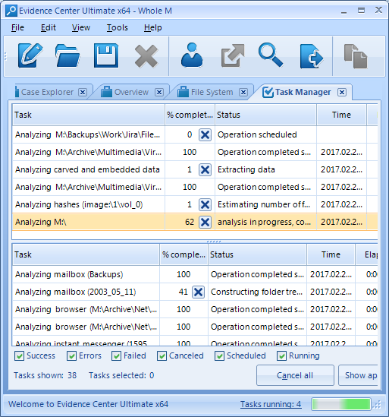Open case with the folder icon
389x417 pixels.
tap(67, 56)
